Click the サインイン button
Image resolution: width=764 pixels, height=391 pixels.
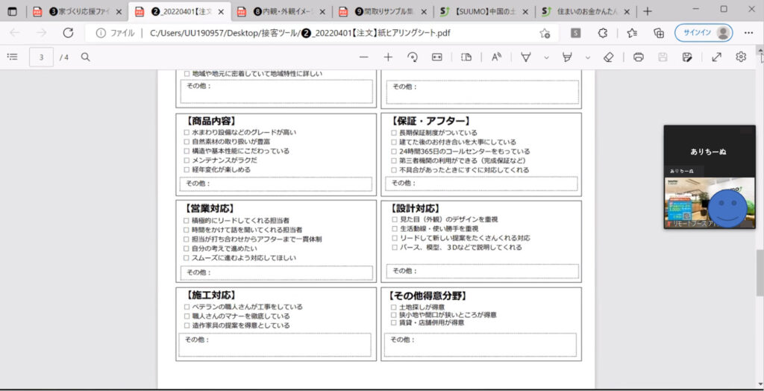(704, 33)
